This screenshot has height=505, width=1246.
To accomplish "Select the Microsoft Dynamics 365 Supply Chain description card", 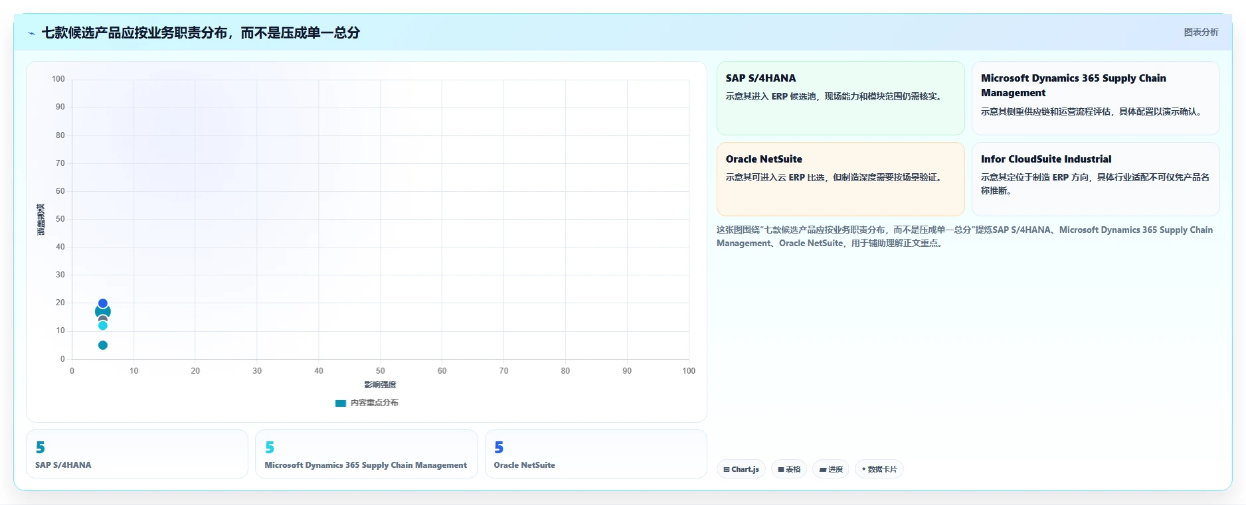I will point(1096,98).
